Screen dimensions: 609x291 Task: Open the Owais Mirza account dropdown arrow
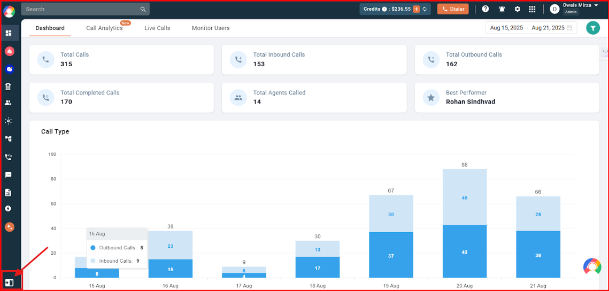pos(596,5)
